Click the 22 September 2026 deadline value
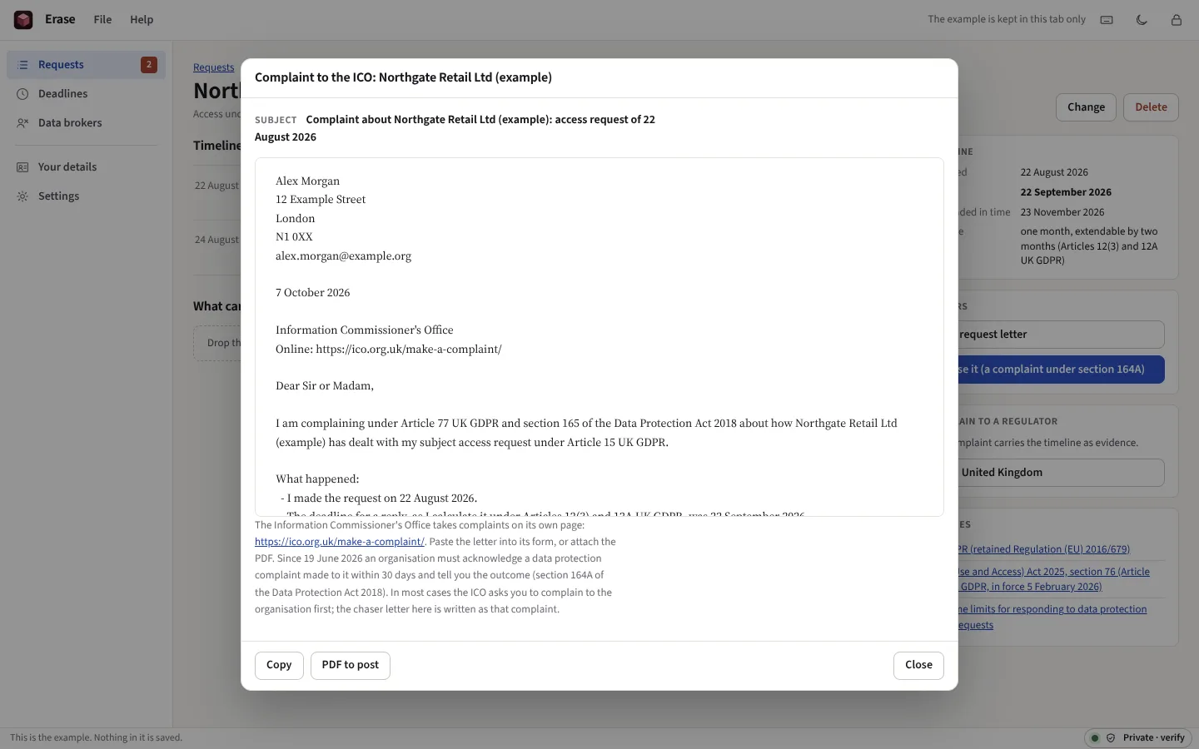Image resolution: width=1199 pixels, height=749 pixels. 1066,192
